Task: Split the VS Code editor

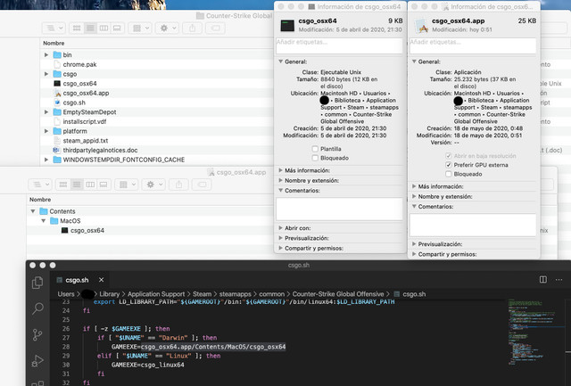Action: [x=543, y=279]
